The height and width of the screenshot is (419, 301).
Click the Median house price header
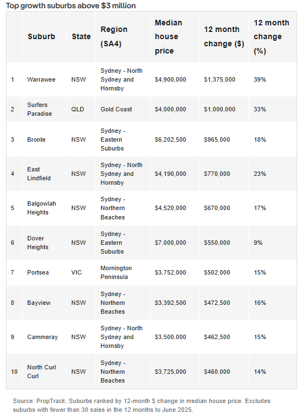[168, 36]
